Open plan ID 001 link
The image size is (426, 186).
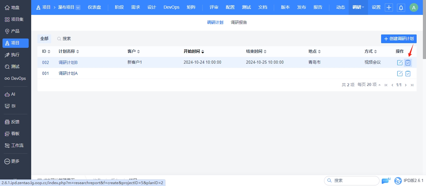46,73
